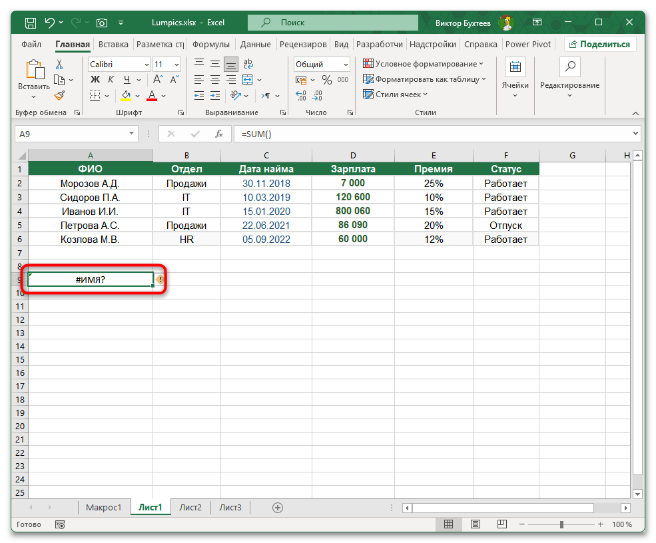Open the Макрос1 sheet tab
The width and height of the screenshot is (656, 543).
(x=103, y=508)
